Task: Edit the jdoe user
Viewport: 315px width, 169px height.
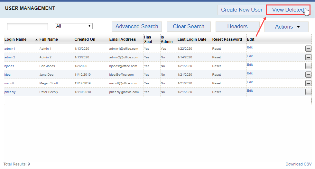Action: click(x=250, y=73)
